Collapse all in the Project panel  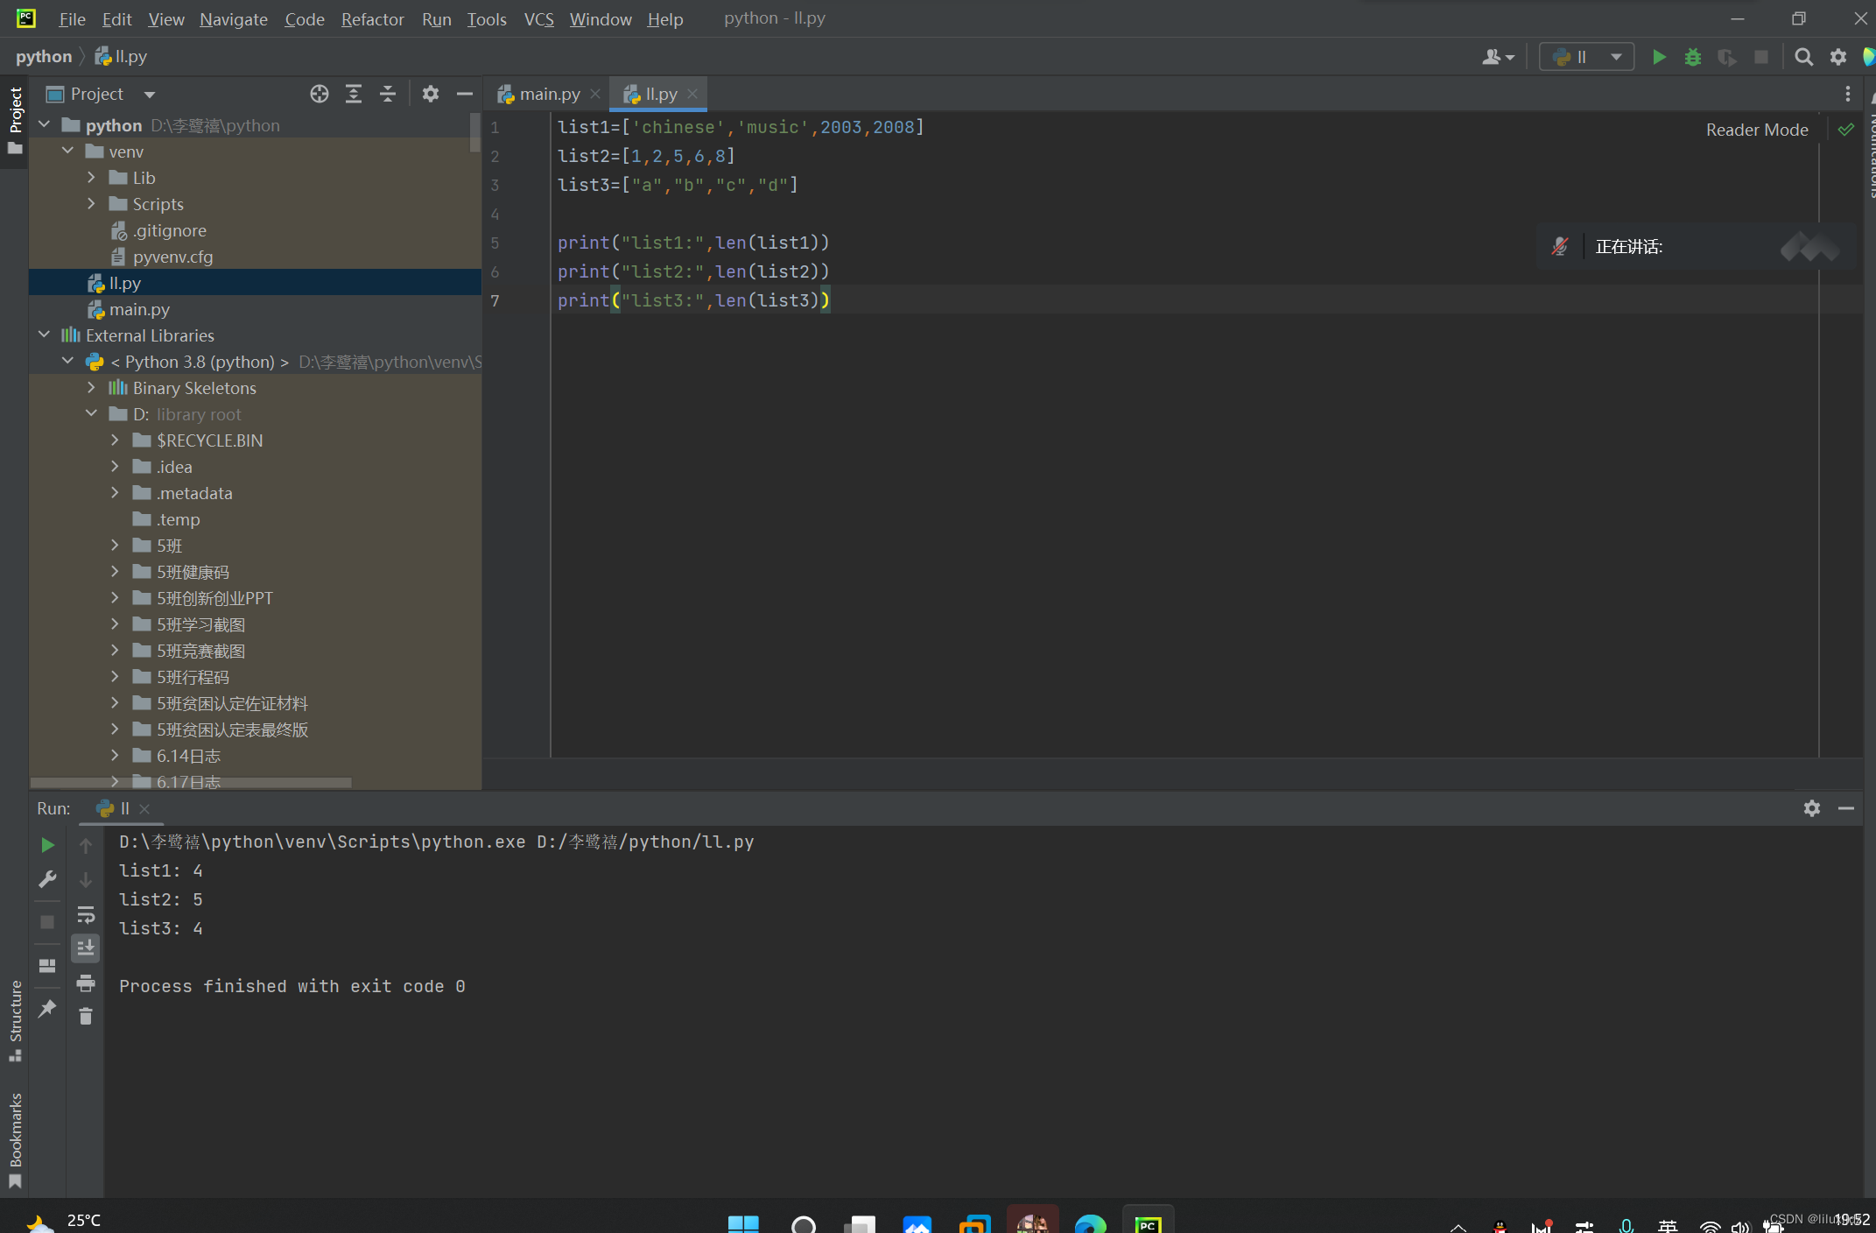[x=388, y=94]
